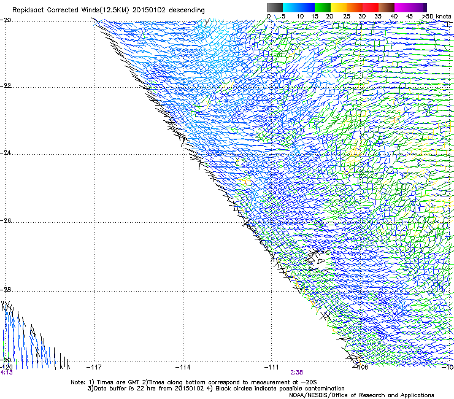The width and height of the screenshot is (454, 399).
Task: Click the note '2)Times along bottom correspond to measurement'
Action: point(216,382)
